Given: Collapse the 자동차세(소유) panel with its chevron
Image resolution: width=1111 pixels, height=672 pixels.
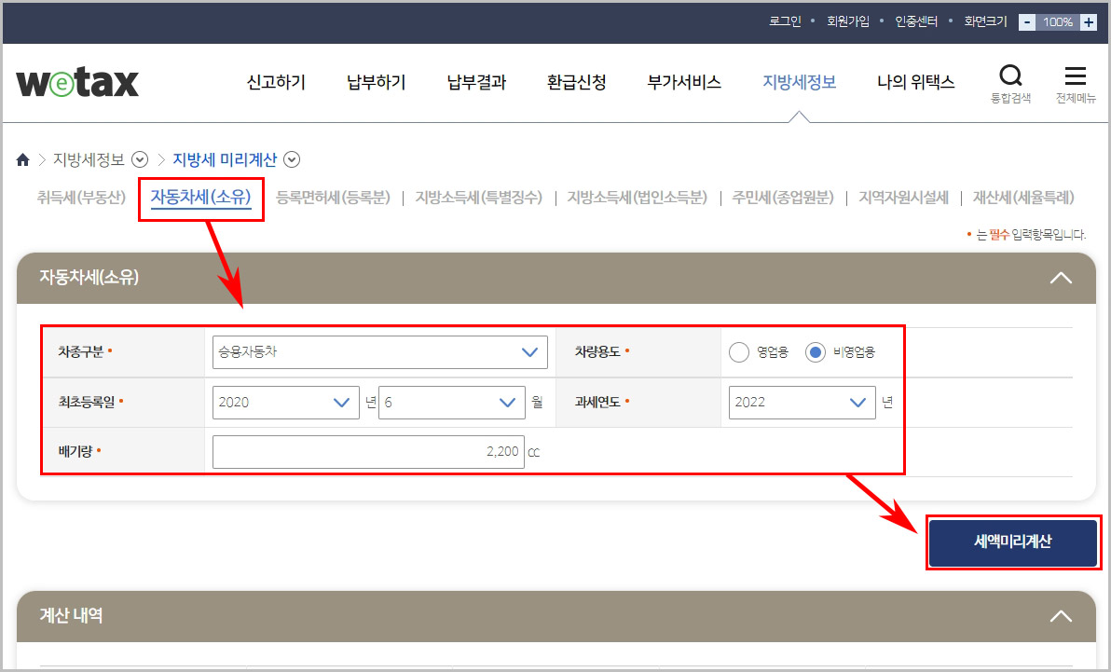Looking at the screenshot, I should point(1061,277).
